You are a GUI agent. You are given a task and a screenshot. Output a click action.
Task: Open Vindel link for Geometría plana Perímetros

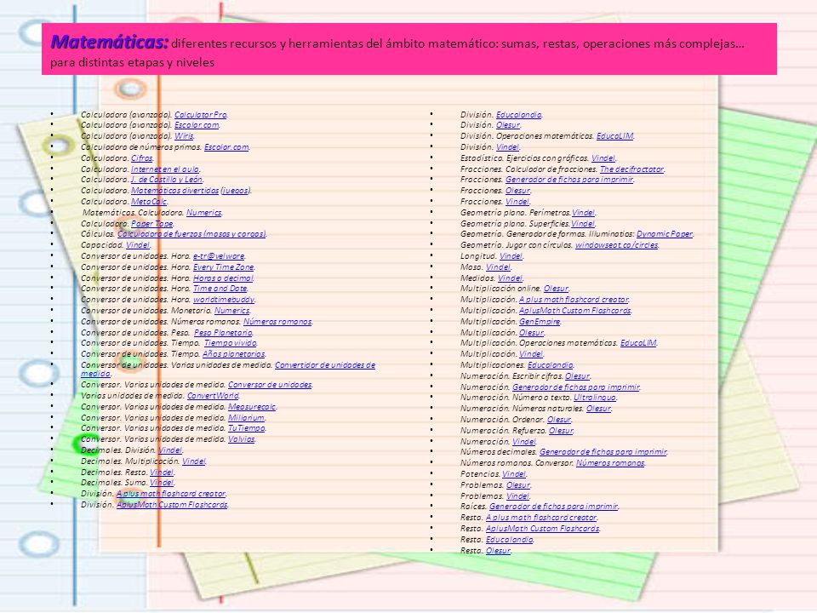(583, 213)
